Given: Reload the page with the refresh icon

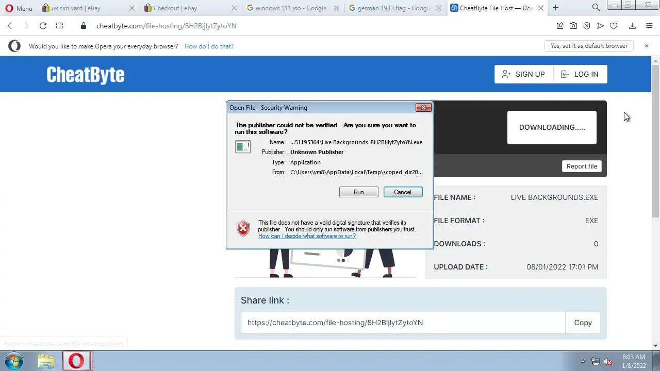Looking at the screenshot, I should point(43,26).
